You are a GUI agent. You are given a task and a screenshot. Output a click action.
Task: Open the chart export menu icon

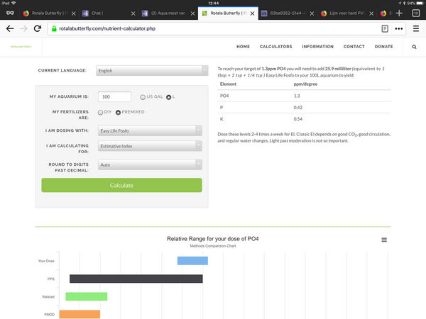pyautogui.click(x=384, y=240)
